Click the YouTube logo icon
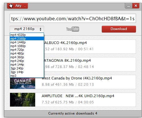The image size is (142, 118). pyautogui.click(x=73, y=29)
